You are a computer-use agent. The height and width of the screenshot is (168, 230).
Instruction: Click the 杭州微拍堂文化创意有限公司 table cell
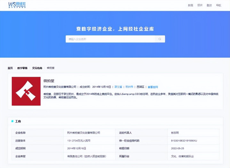(x=83, y=133)
